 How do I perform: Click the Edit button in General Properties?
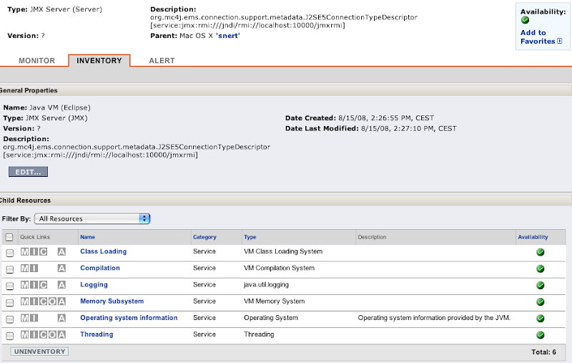[x=29, y=173]
